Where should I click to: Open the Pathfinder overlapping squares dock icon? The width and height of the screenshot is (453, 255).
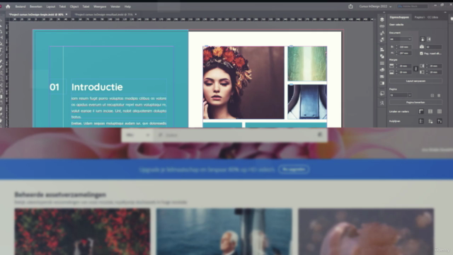click(382, 57)
